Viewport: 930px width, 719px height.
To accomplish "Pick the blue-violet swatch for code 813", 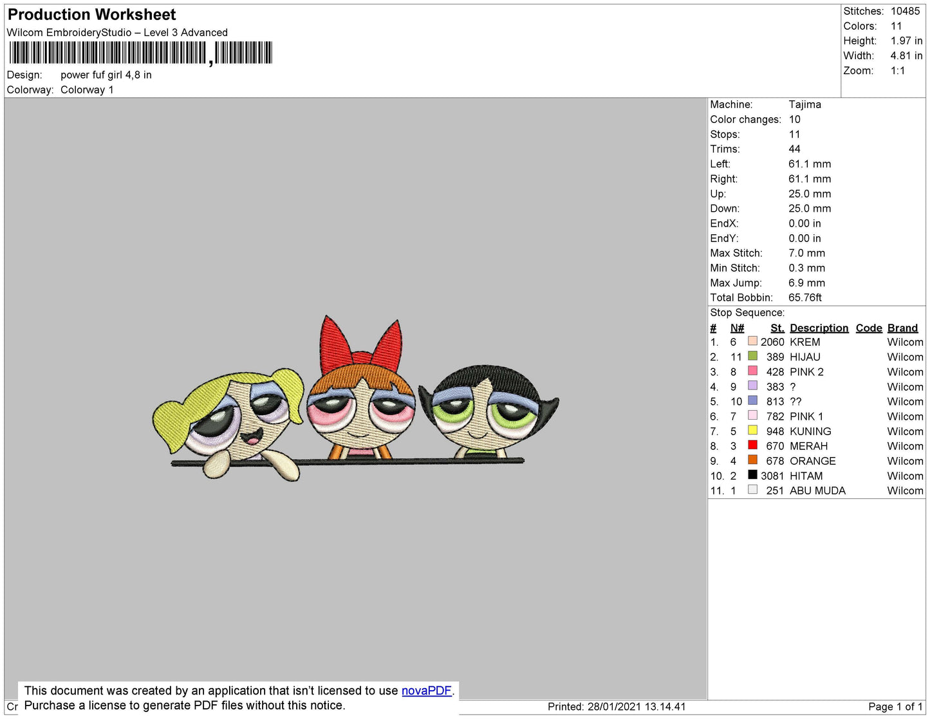I will tap(752, 400).
